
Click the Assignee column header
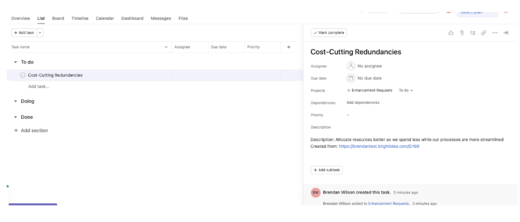(x=182, y=47)
